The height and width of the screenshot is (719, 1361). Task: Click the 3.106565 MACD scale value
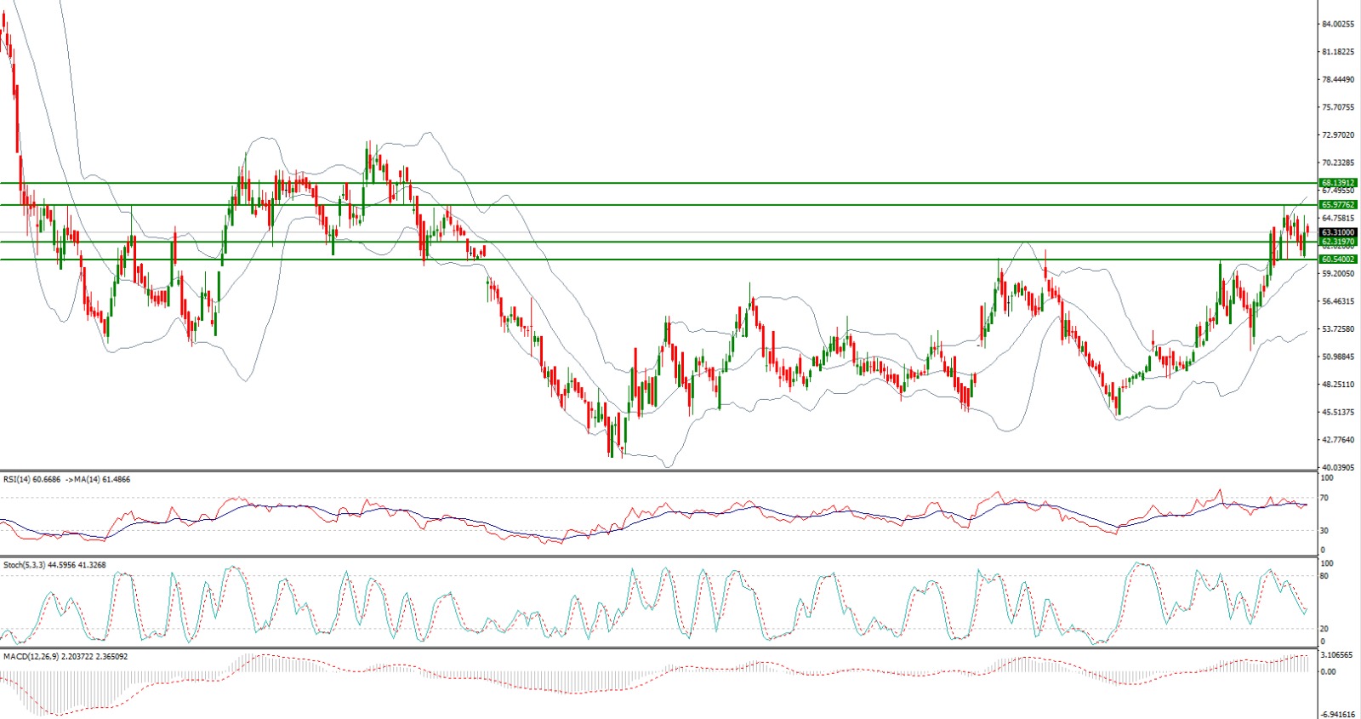tap(1335, 655)
